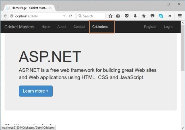Click the vertical scrollbar thumb

point(183,48)
